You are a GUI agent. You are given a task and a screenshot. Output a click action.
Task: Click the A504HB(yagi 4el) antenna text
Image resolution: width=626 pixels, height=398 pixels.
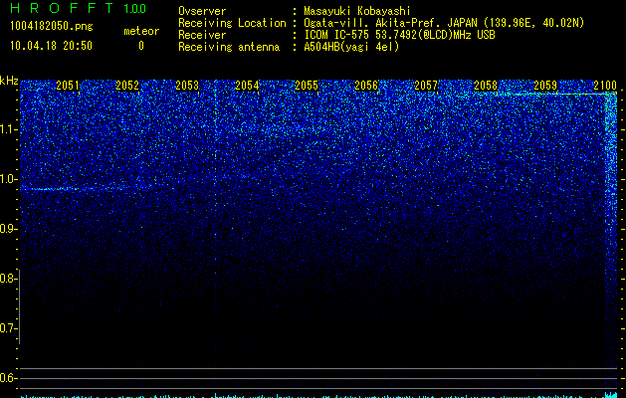point(351,47)
